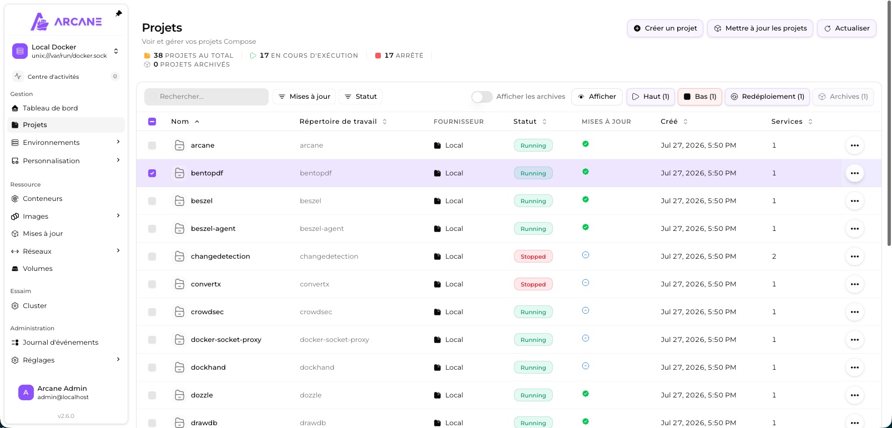
Task: Click the green update check for dozzle
Action: pyautogui.click(x=586, y=394)
